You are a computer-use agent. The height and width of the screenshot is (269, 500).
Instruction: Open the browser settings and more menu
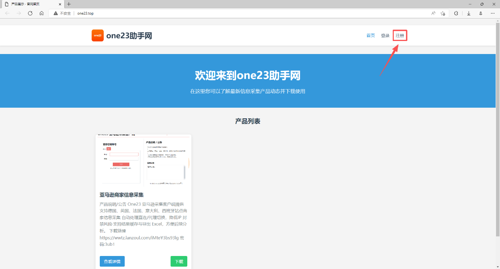pos(493,13)
